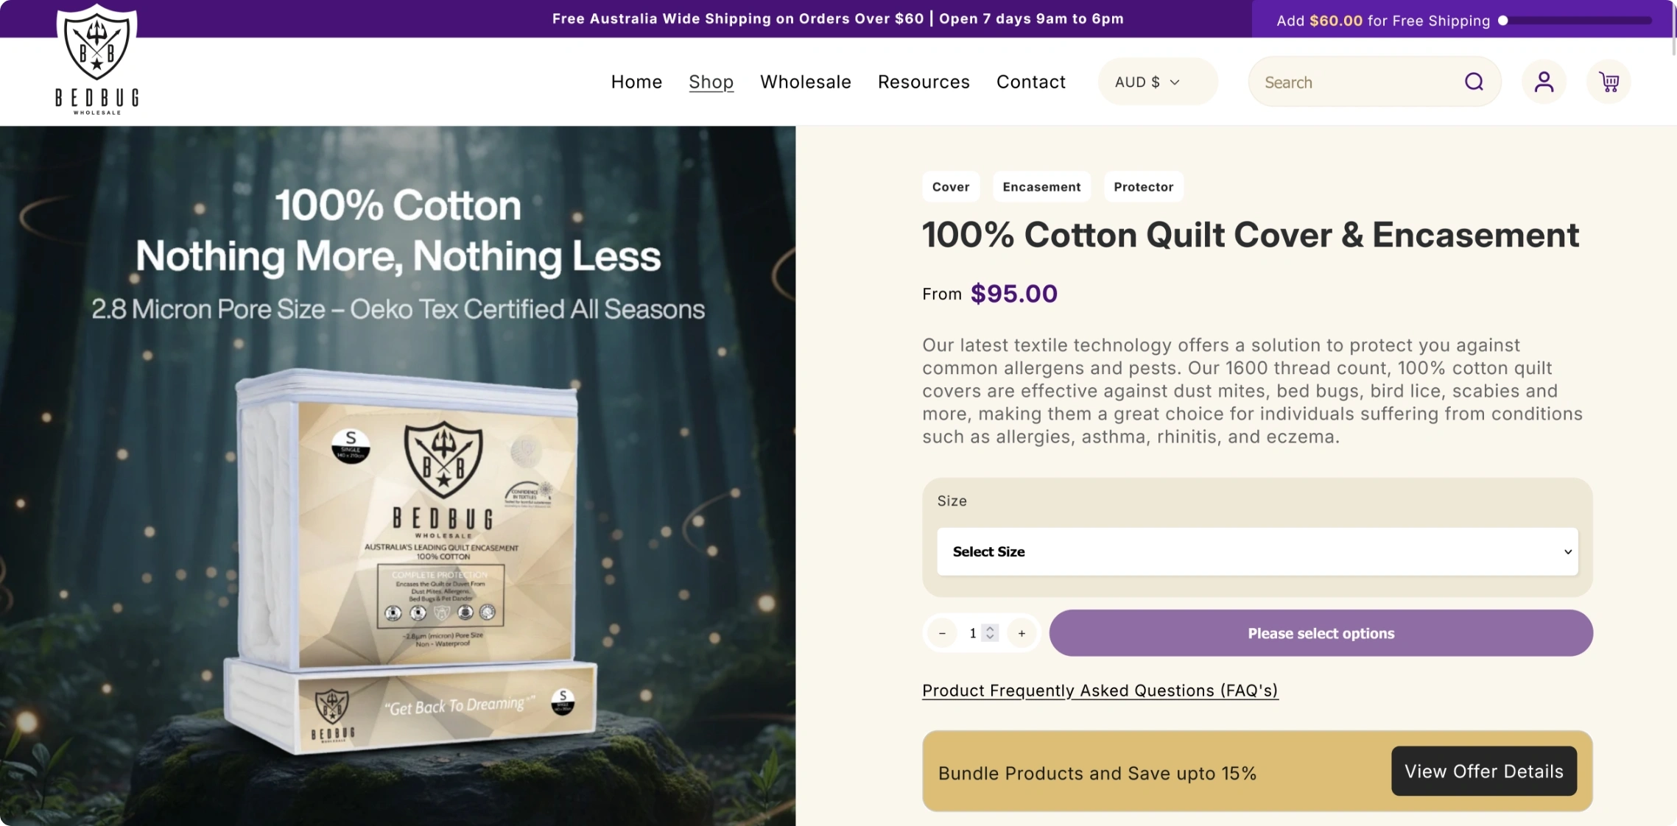Open the Resources menu
The image size is (1677, 826).
[x=924, y=82]
